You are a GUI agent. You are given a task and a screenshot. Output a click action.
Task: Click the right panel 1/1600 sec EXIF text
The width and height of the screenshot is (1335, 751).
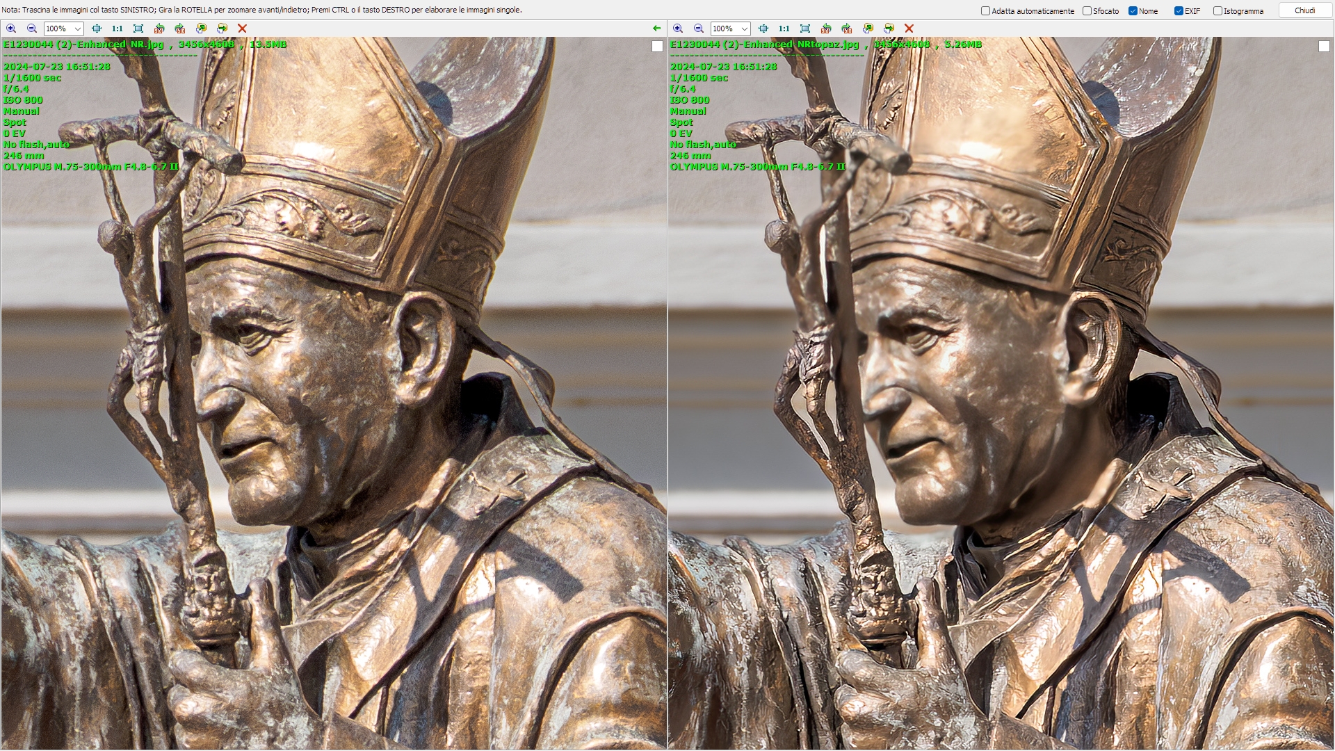(x=699, y=78)
